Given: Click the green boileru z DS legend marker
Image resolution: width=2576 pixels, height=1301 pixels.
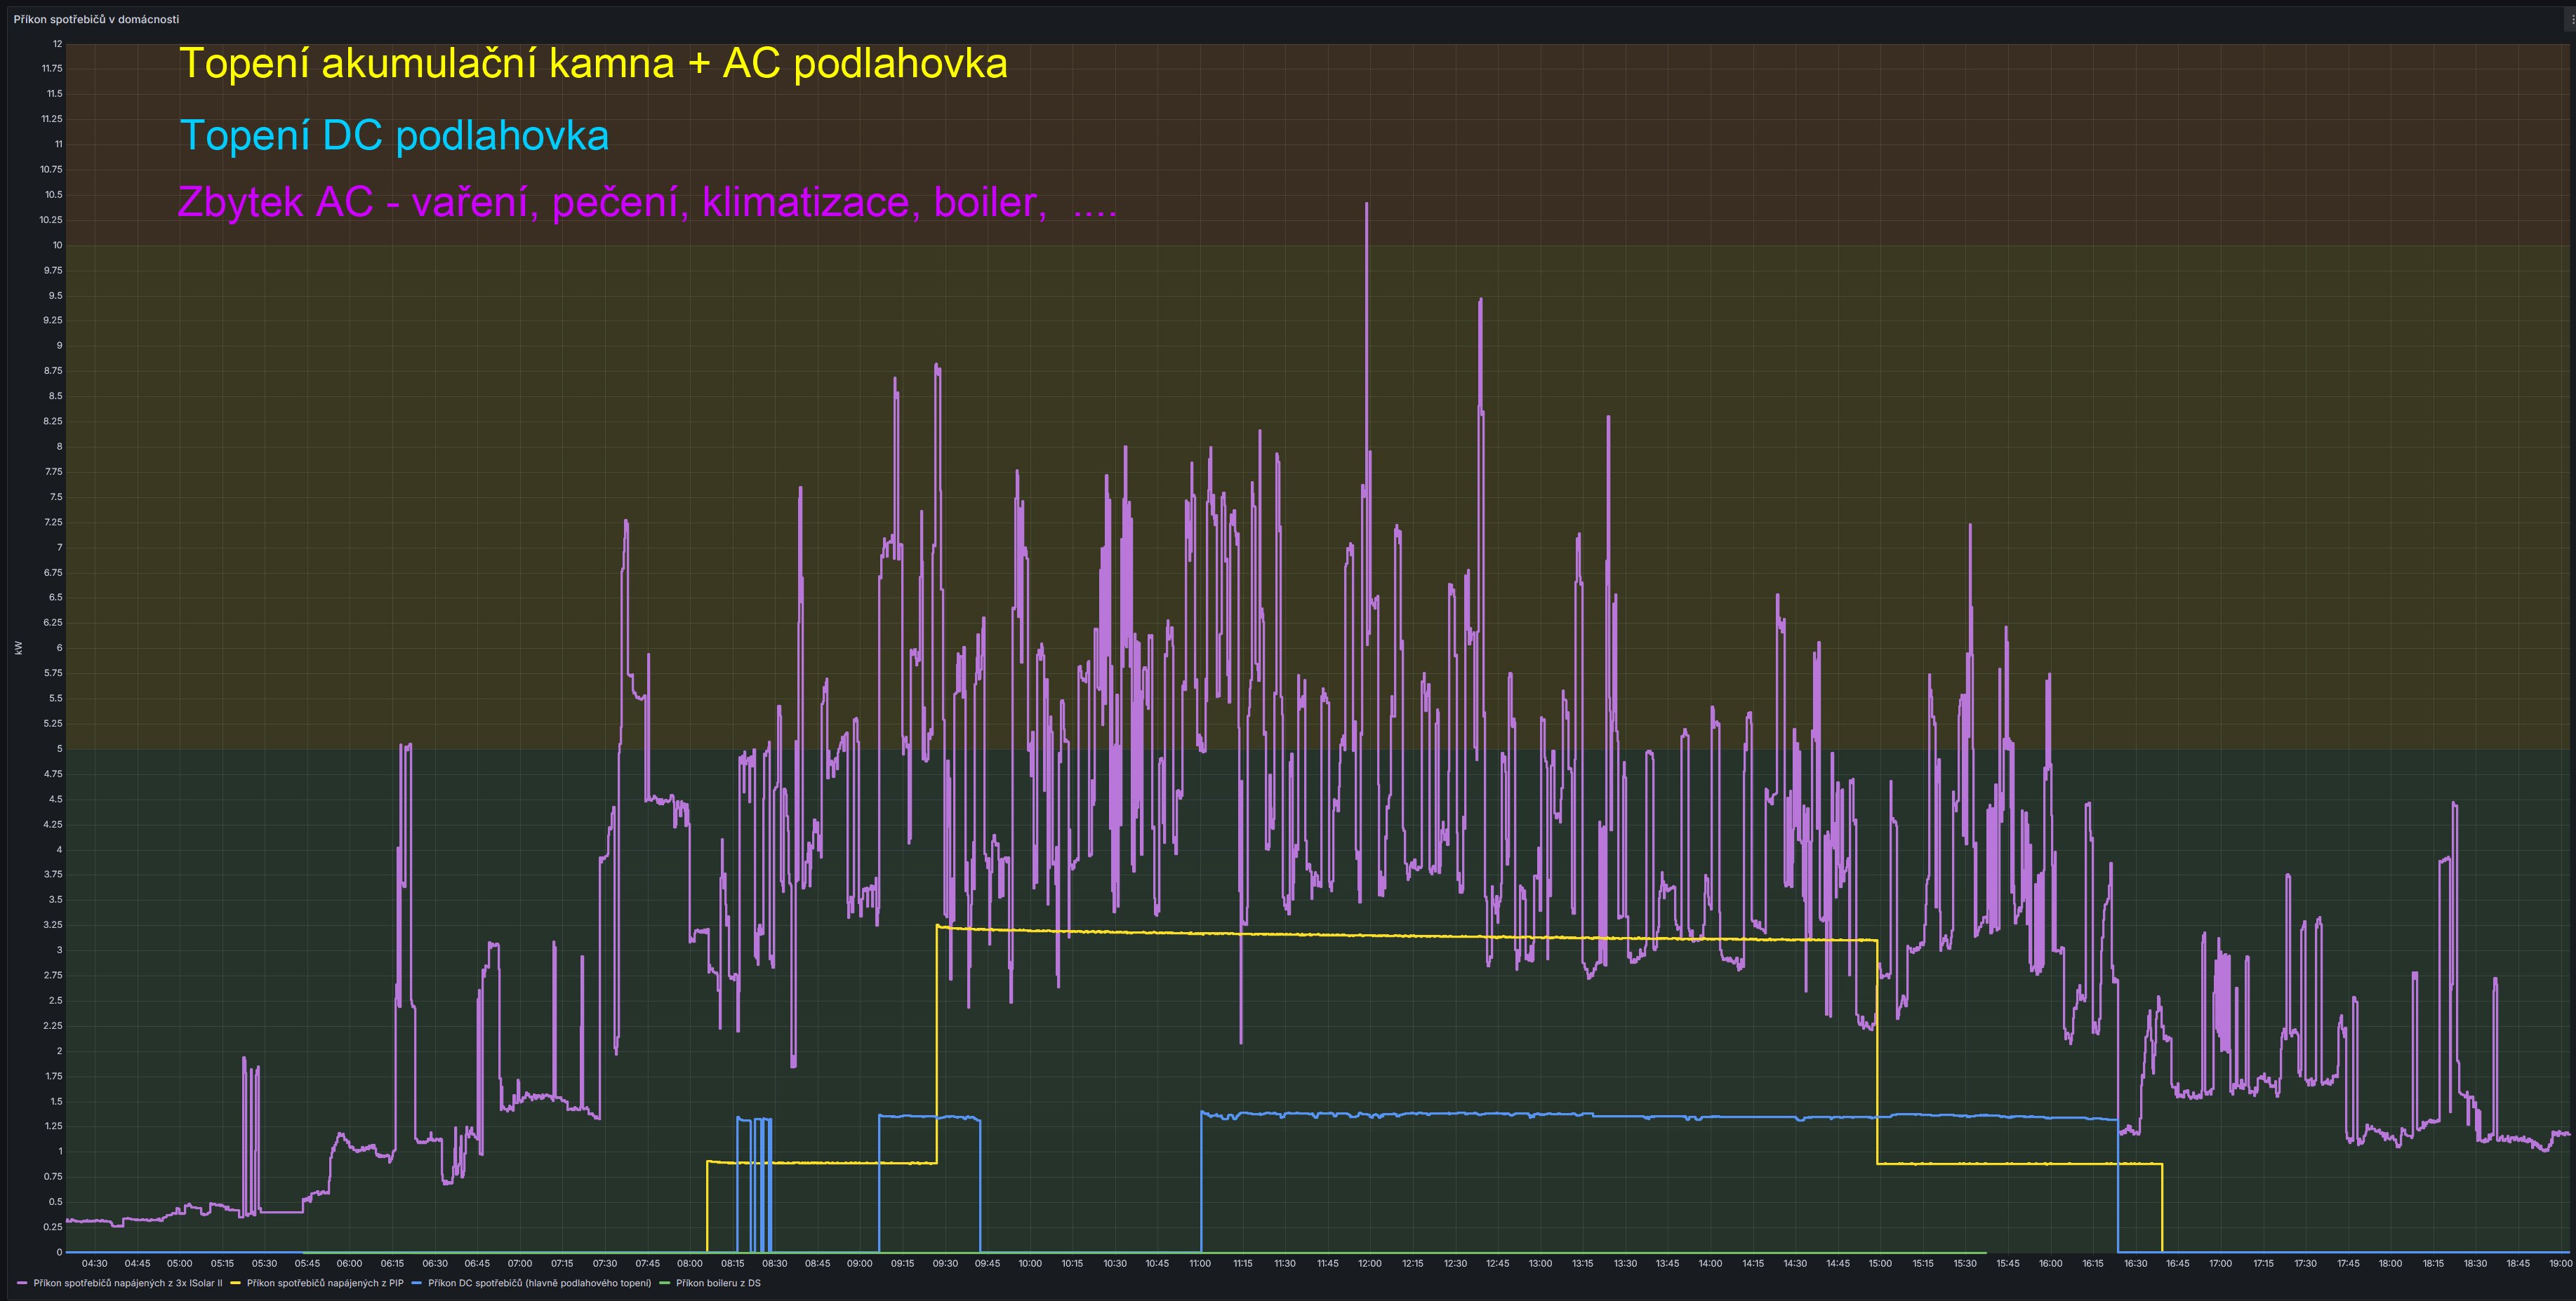Looking at the screenshot, I should pyautogui.click(x=665, y=1283).
